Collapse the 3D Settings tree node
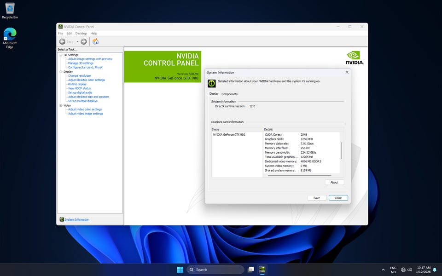 click(61, 55)
